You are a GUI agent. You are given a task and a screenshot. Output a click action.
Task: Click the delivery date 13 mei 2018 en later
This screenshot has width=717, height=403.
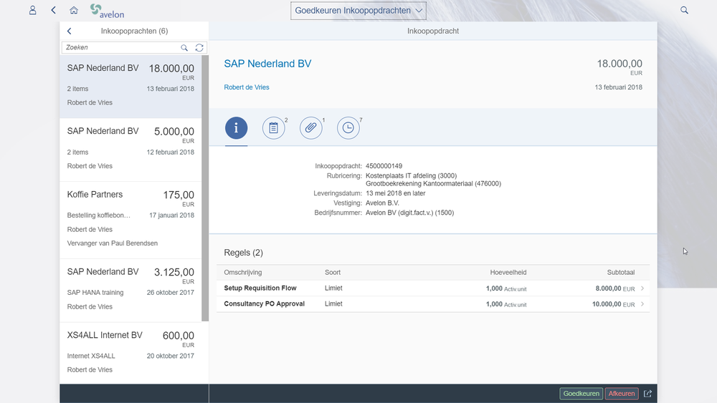pos(396,193)
